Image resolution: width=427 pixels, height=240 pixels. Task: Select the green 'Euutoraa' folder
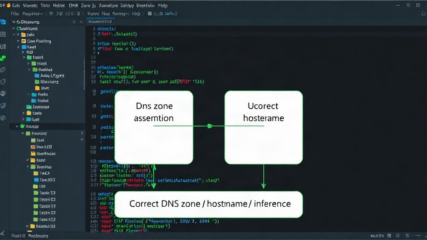tap(38, 107)
